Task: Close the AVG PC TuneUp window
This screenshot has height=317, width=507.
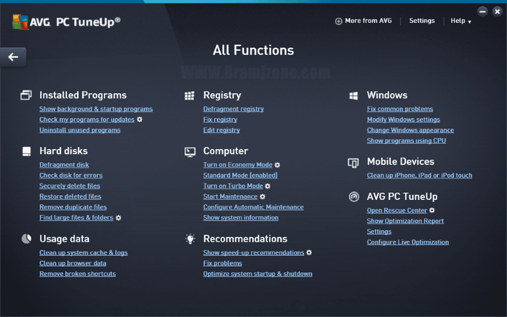Action: tap(497, 11)
